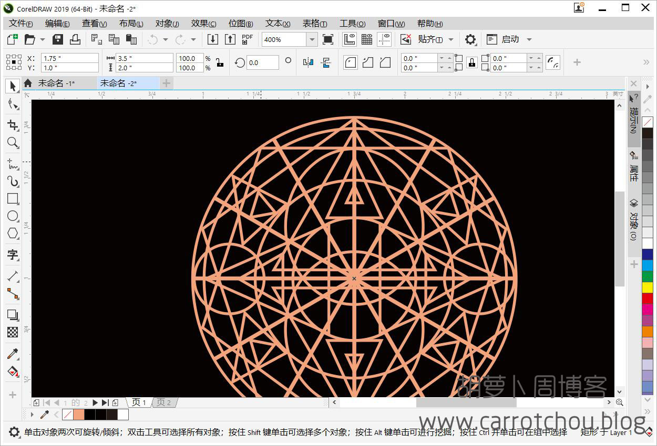Switch to page tab 页 2
Image resolution: width=657 pixels, height=446 pixels.
(x=164, y=402)
